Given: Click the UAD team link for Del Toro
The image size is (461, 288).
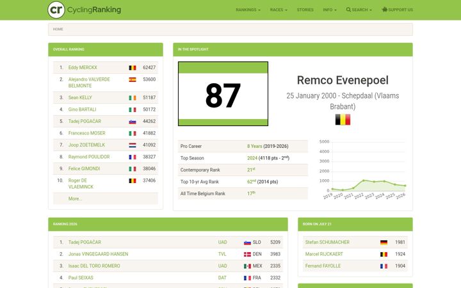Looking at the screenshot, I should click(223, 266).
